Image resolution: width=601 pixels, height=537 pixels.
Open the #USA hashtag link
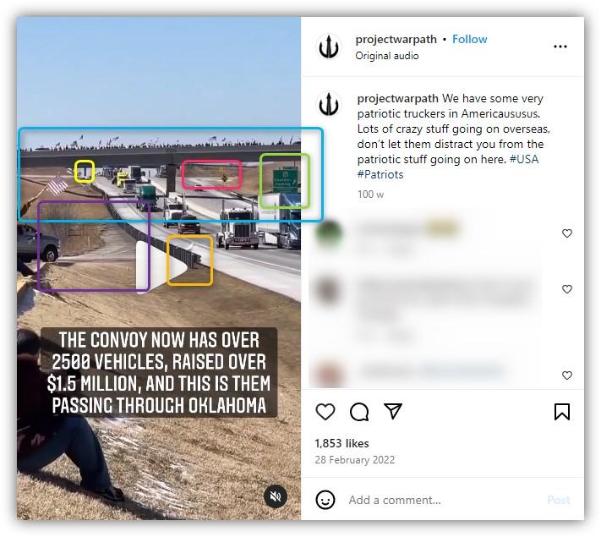[524, 159]
